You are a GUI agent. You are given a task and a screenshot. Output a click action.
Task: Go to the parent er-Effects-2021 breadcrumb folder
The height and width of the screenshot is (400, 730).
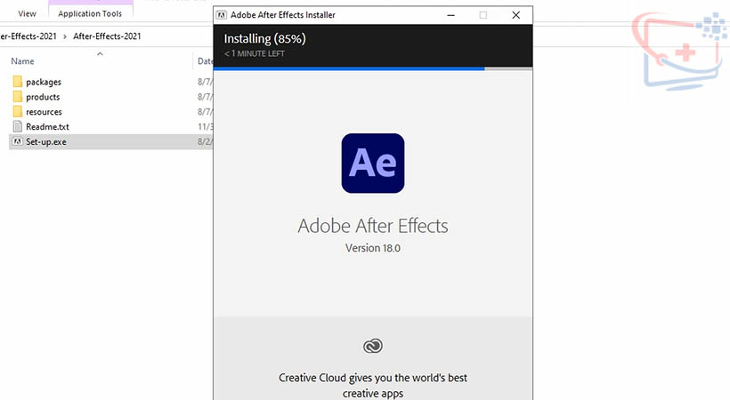tap(28, 36)
